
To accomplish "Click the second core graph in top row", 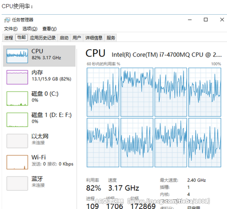I will point(137,92).
